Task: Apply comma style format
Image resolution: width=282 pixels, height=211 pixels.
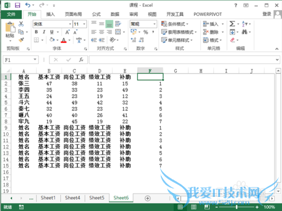Action: point(153,32)
